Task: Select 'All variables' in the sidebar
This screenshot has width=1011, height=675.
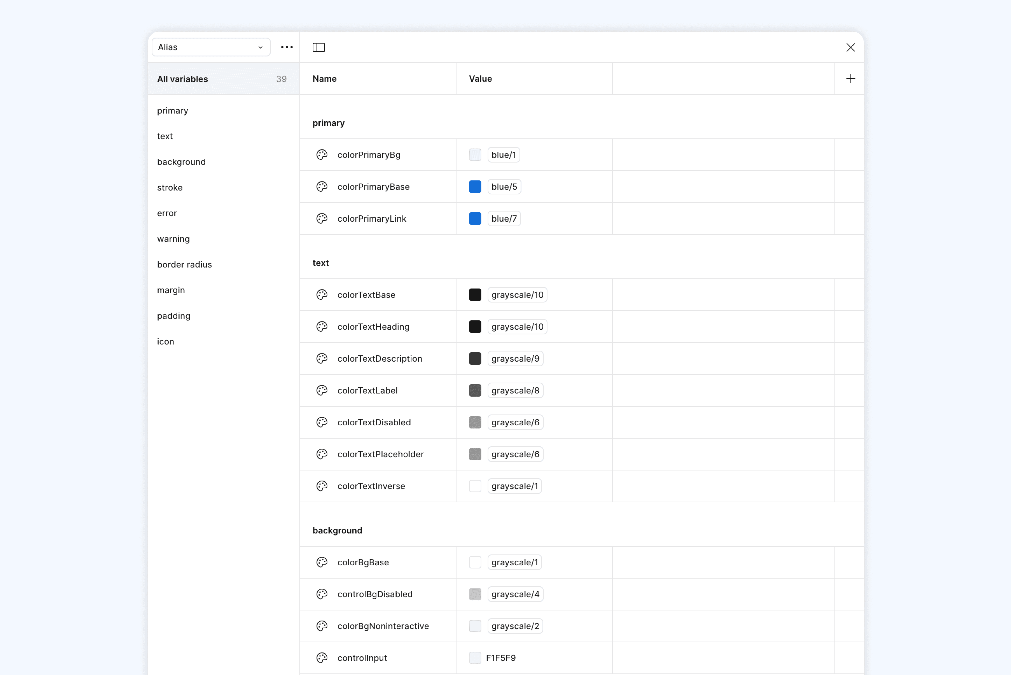Action: (182, 79)
